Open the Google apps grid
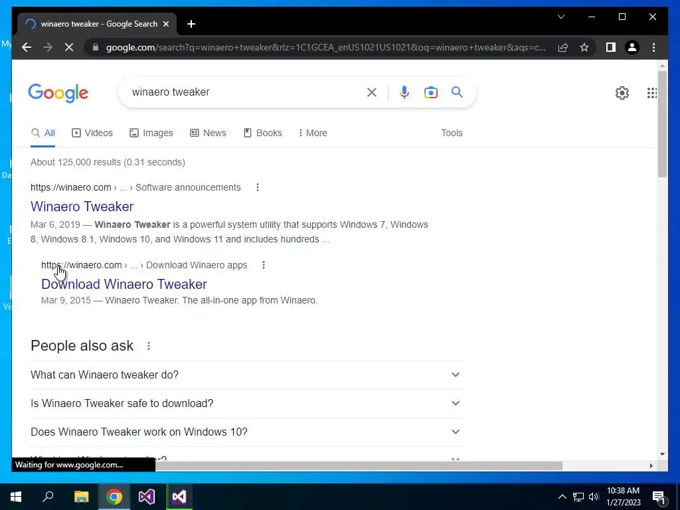 652,92
